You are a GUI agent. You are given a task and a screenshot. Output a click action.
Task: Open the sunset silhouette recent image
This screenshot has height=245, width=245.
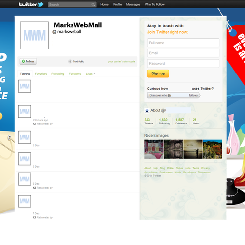pos(193,149)
